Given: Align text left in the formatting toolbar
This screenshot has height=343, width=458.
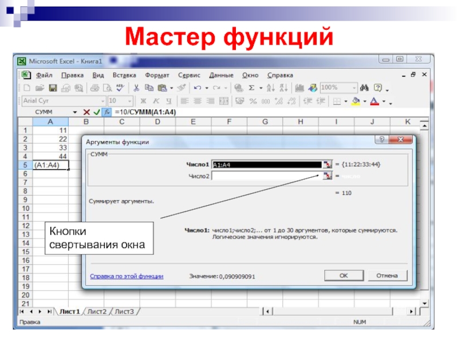Looking at the screenshot, I should pos(184,101).
